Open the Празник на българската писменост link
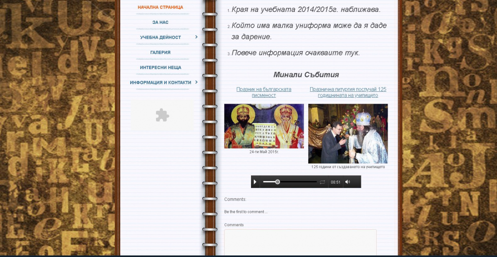 tap(264, 92)
